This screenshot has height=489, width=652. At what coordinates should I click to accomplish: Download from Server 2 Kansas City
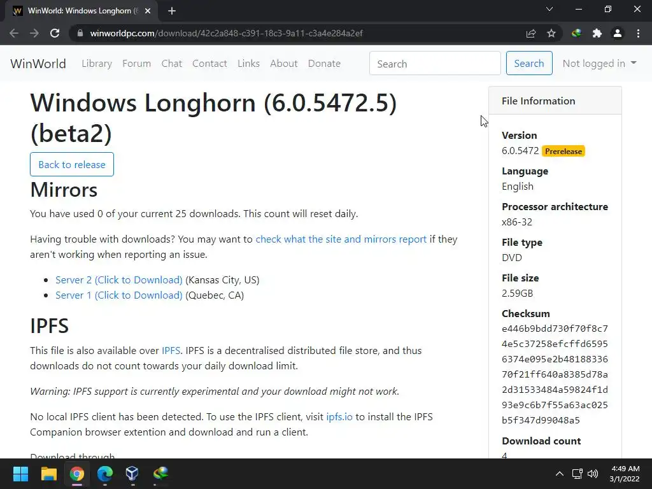click(x=119, y=280)
